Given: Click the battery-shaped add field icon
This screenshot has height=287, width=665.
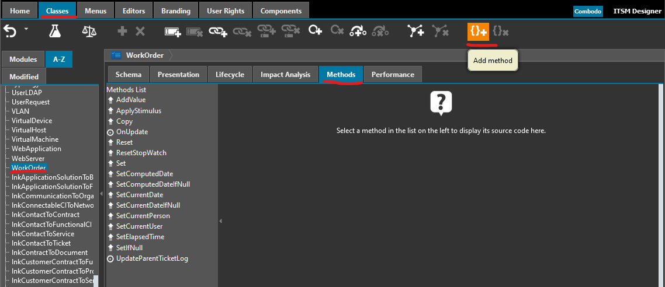Looking at the screenshot, I should tap(172, 32).
